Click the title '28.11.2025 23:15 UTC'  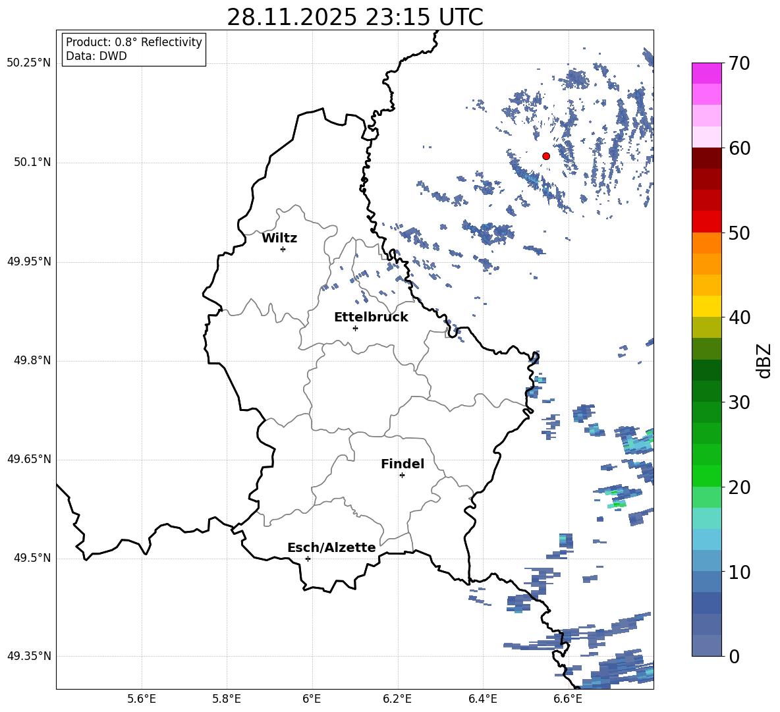coord(355,17)
